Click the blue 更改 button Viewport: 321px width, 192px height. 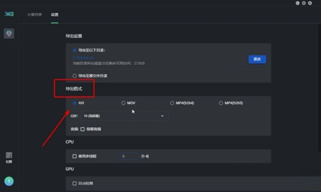click(257, 59)
